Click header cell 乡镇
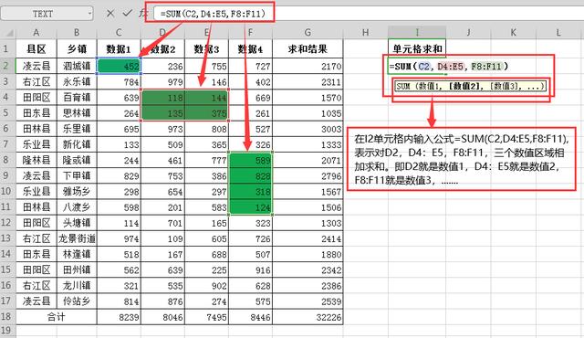Screen dimensions: 584x338 coord(77,48)
